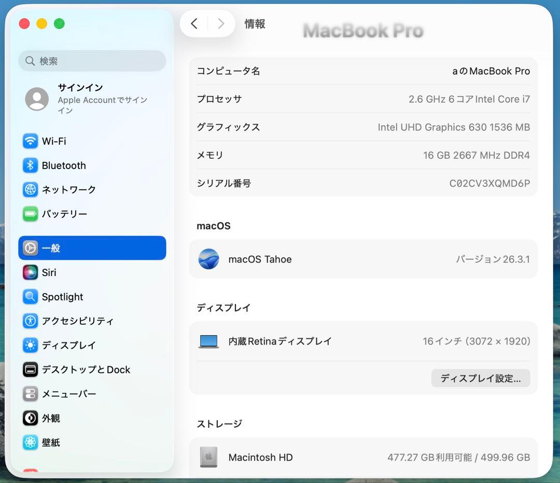Click the built-in Retina display laptop icon
This screenshot has width=560, height=483.
(x=208, y=341)
